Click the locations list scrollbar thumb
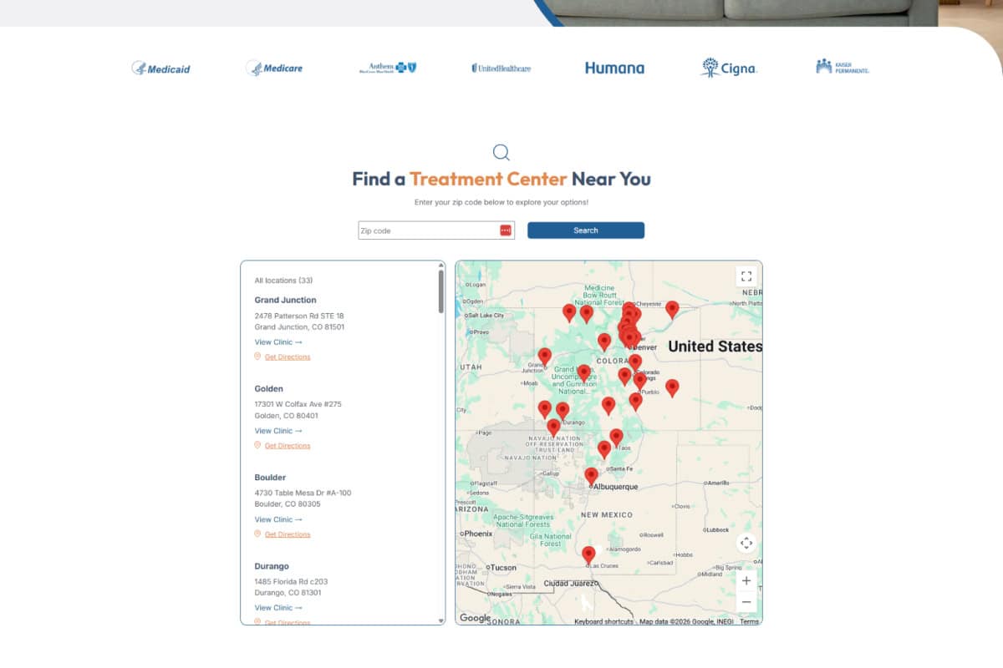 click(x=440, y=291)
